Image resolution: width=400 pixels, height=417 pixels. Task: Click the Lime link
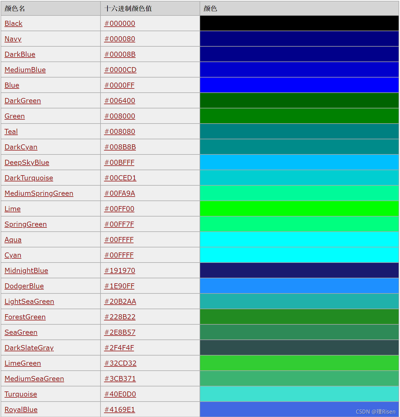(x=13, y=209)
